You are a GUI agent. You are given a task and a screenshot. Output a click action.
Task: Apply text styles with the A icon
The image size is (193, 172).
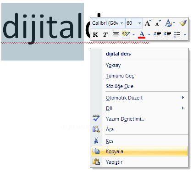click(x=168, y=23)
